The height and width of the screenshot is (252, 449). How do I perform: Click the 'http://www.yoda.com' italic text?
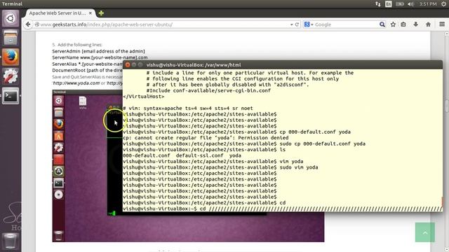(x=76, y=83)
